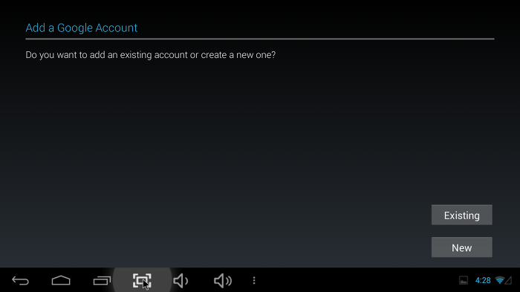Open the three-dot overflow menu
The height and width of the screenshot is (292, 520).
pos(254,281)
